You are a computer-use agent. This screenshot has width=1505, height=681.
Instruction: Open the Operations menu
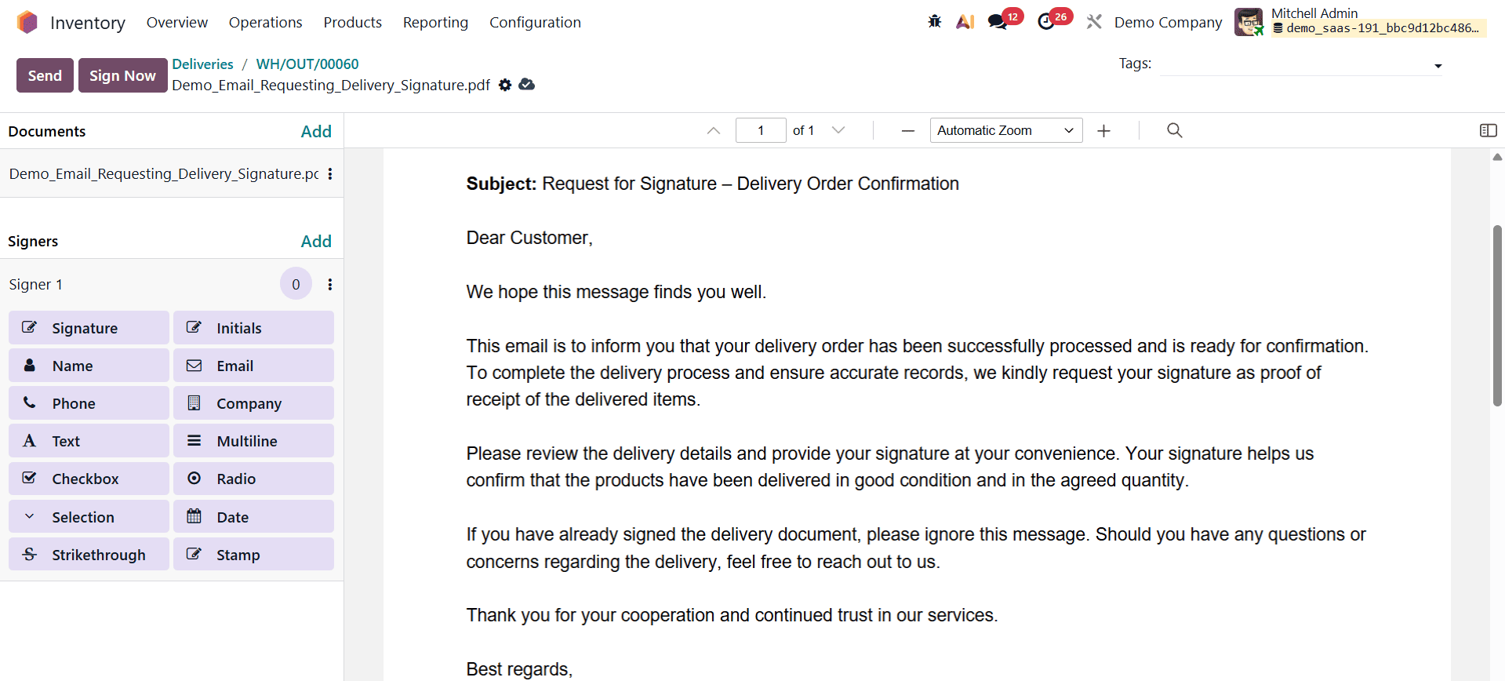click(265, 22)
